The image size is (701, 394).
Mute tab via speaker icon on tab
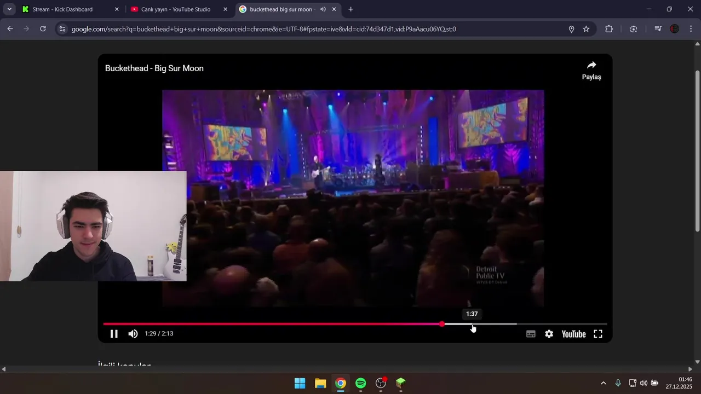(323, 9)
